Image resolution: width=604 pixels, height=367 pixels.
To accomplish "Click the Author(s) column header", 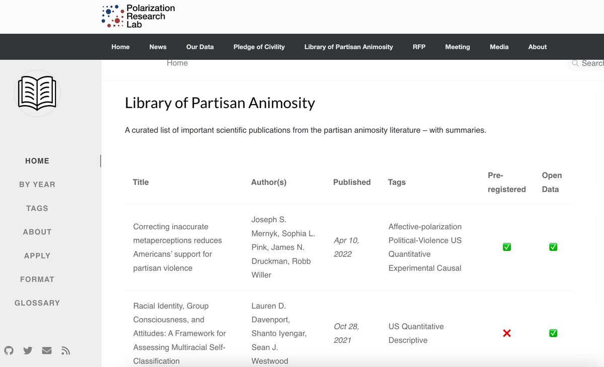I will pos(269,182).
